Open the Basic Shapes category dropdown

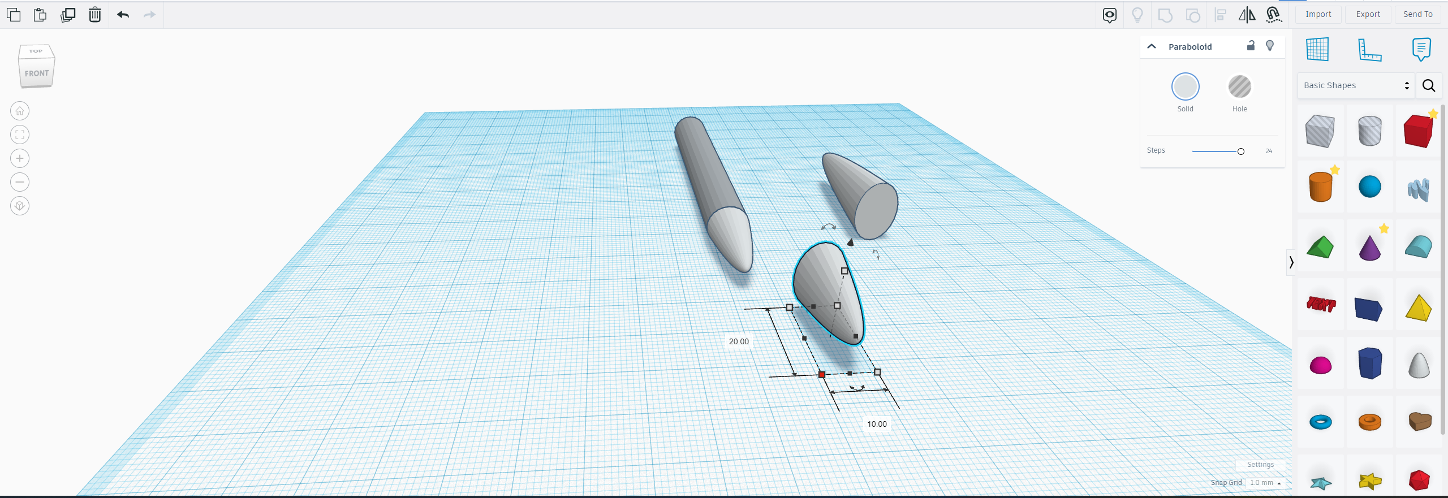tap(1356, 85)
